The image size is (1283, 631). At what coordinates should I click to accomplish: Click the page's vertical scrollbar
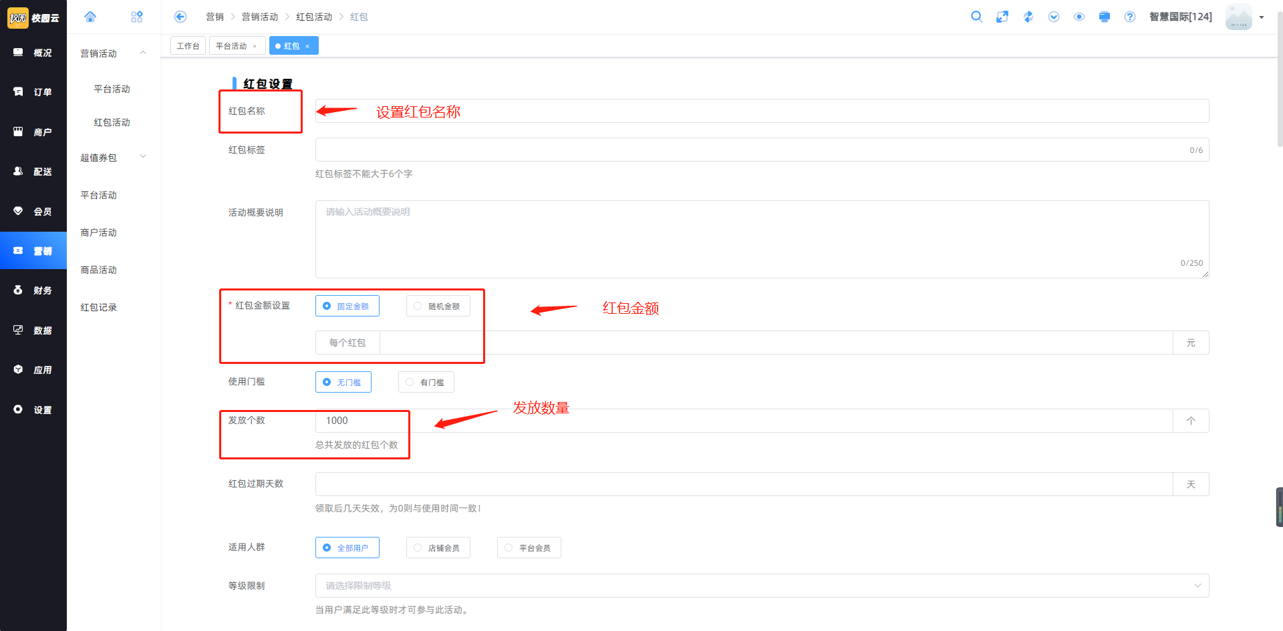pyautogui.click(x=1279, y=80)
